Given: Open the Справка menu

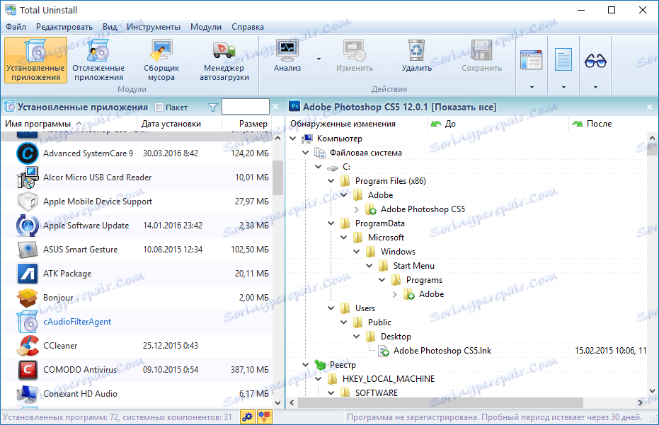Looking at the screenshot, I should (248, 27).
